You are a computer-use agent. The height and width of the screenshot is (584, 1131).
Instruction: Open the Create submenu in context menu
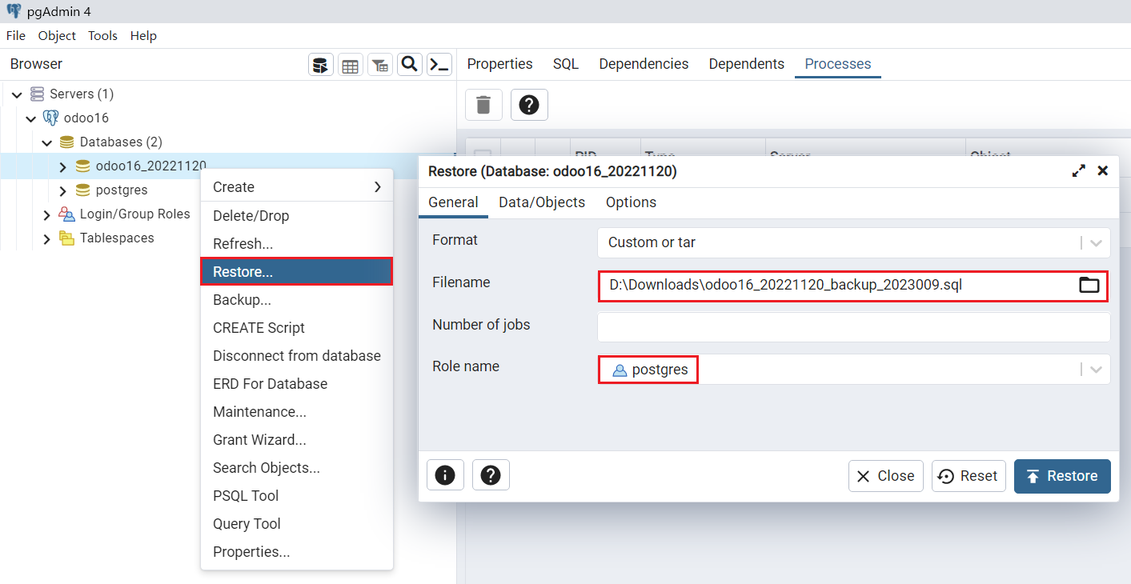tap(297, 187)
